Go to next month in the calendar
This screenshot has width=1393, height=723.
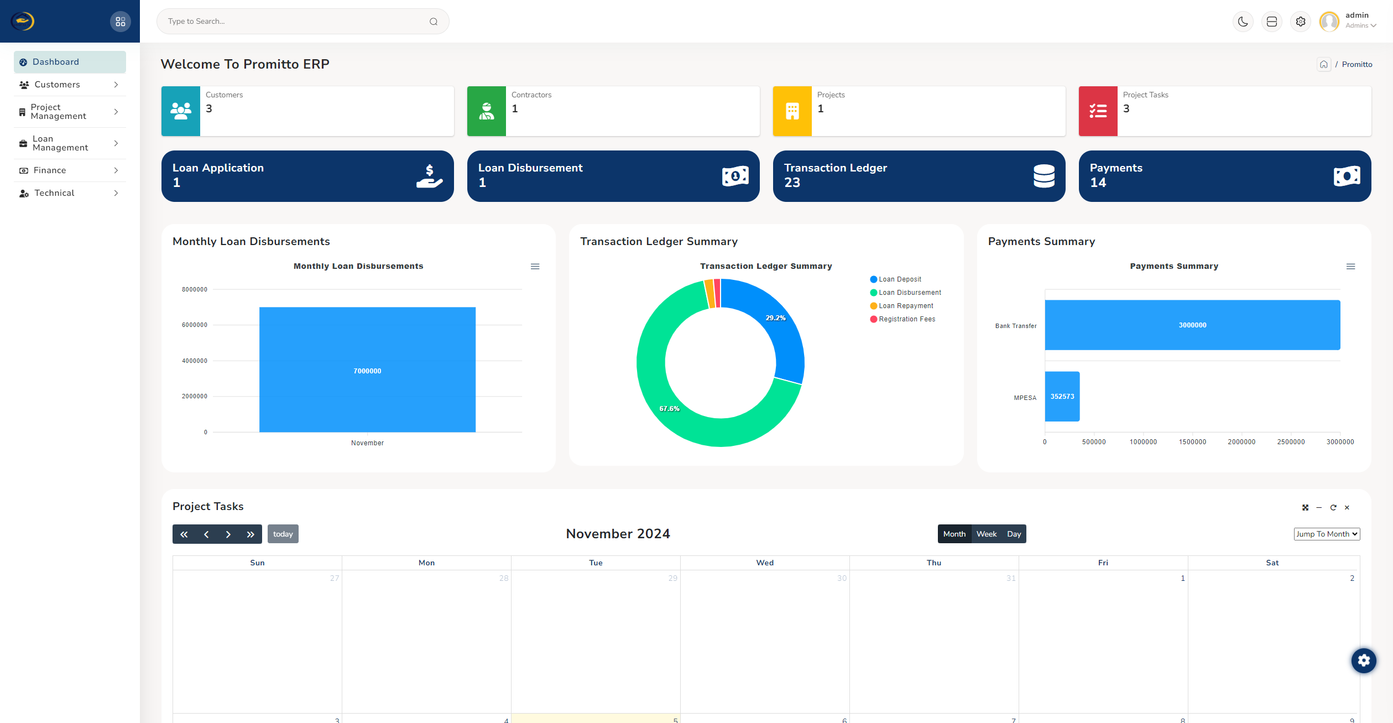tap(228, 534)
